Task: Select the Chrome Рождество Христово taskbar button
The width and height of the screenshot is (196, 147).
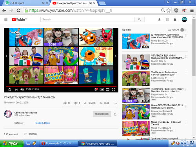Action: tap(98, 143)
